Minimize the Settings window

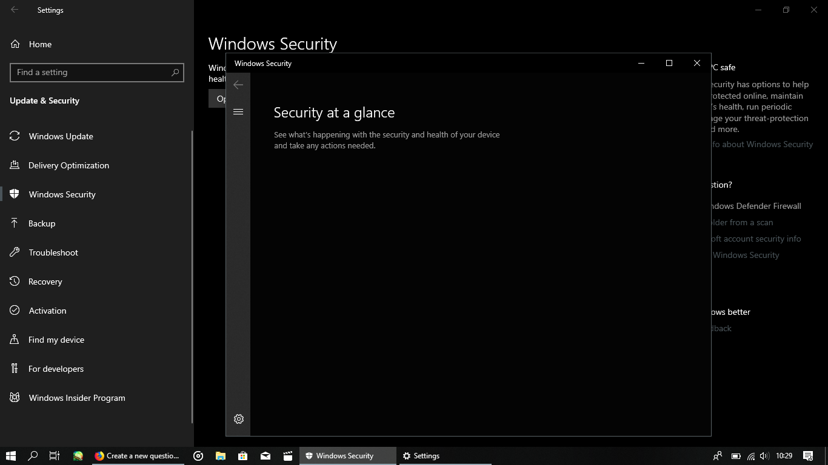coord(758,10)
